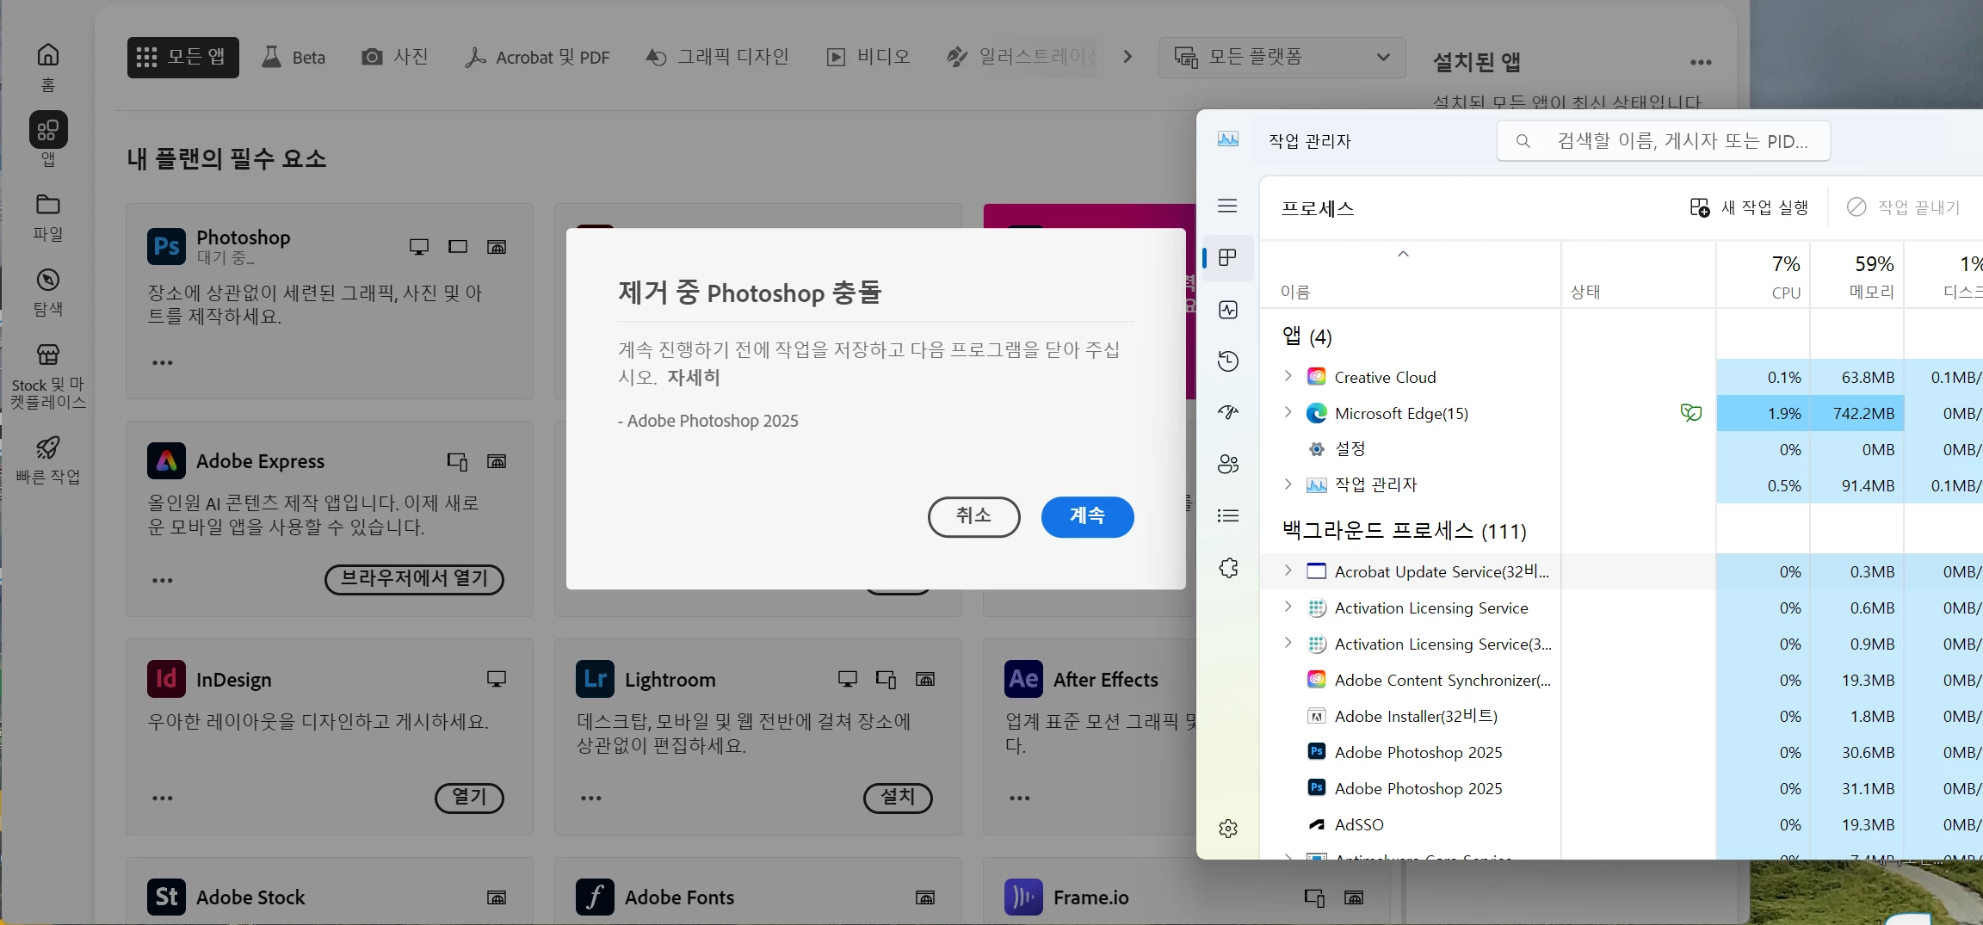This screenshot has height=925, width=1983.
Task: Click the Frame.io app icon
Action: pyautogui.click(x=1023, y=897)
